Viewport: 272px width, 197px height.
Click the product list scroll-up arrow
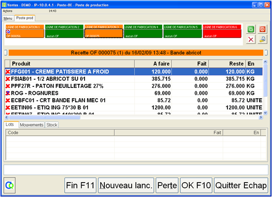click(265, 62)
